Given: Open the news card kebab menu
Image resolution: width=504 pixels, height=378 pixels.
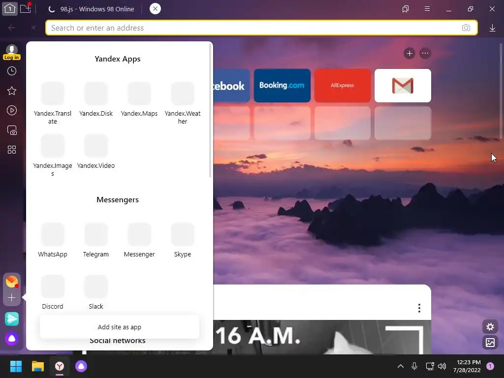Looking at the screenshot, I should click(419, 308).
